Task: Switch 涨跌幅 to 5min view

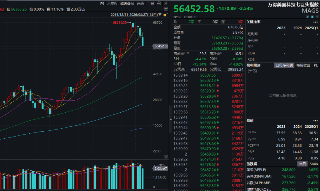Action: click(314, 164)
